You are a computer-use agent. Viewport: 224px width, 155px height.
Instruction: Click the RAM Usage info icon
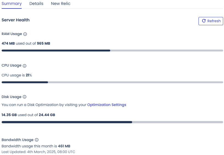click(25, 34)
